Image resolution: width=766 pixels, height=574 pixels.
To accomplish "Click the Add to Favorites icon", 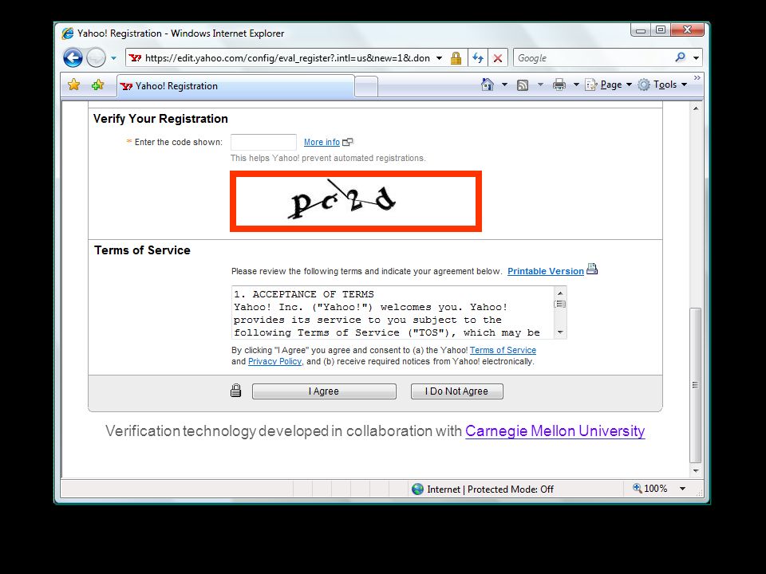I will tap(97, 85).
